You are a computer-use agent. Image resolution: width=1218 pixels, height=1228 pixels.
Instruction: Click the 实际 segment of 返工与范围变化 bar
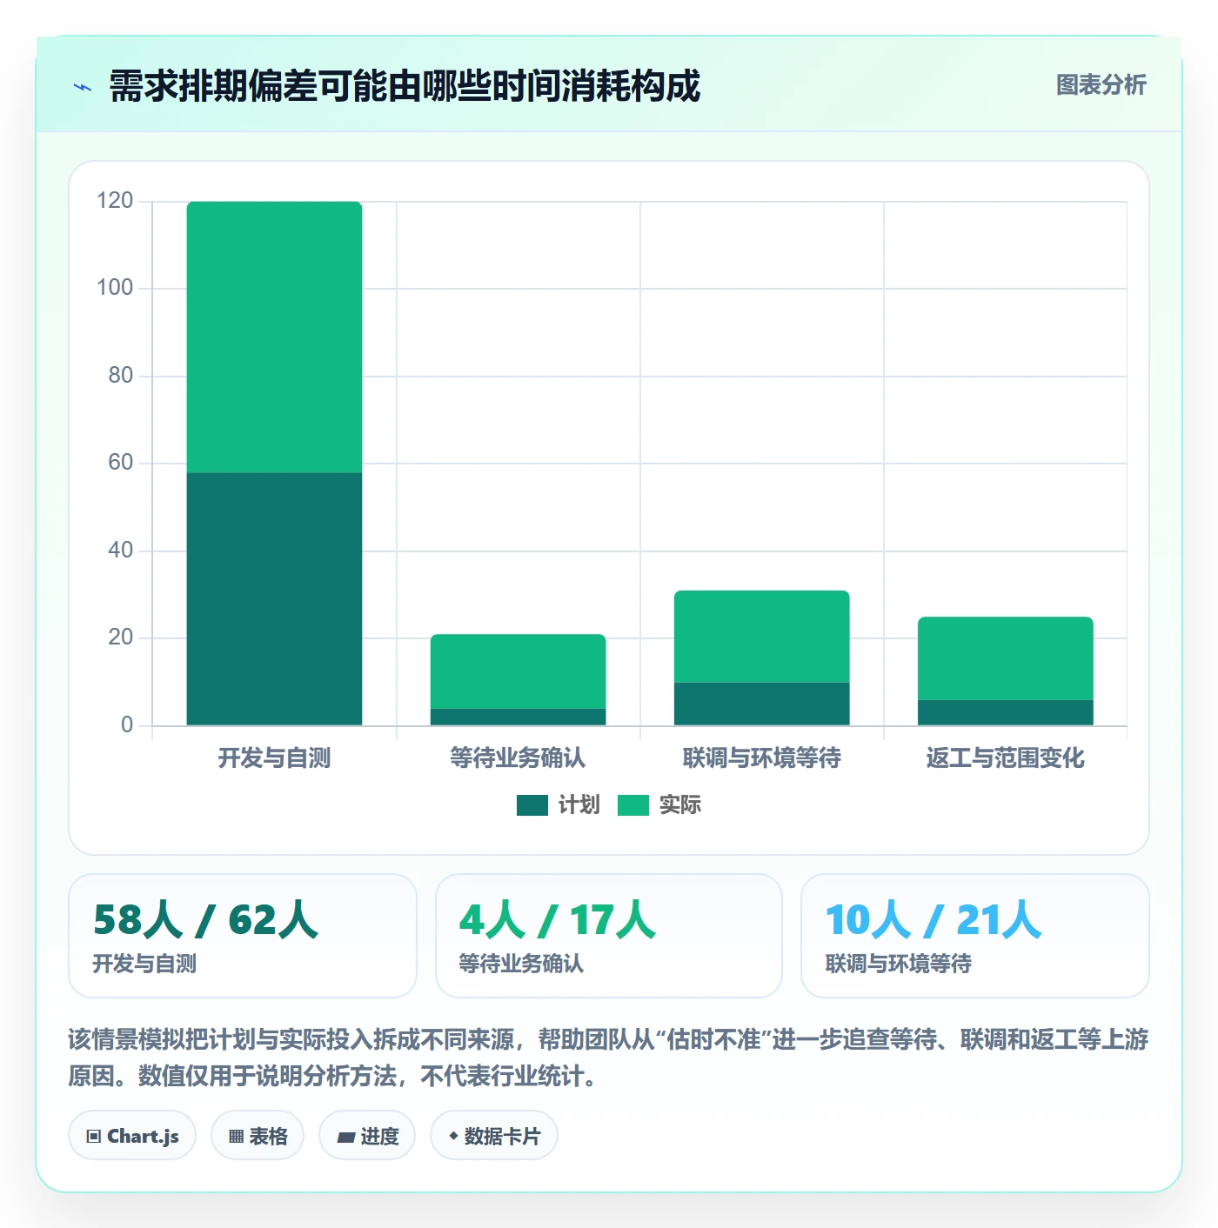pyautogui.click(x=1005, y=658)
